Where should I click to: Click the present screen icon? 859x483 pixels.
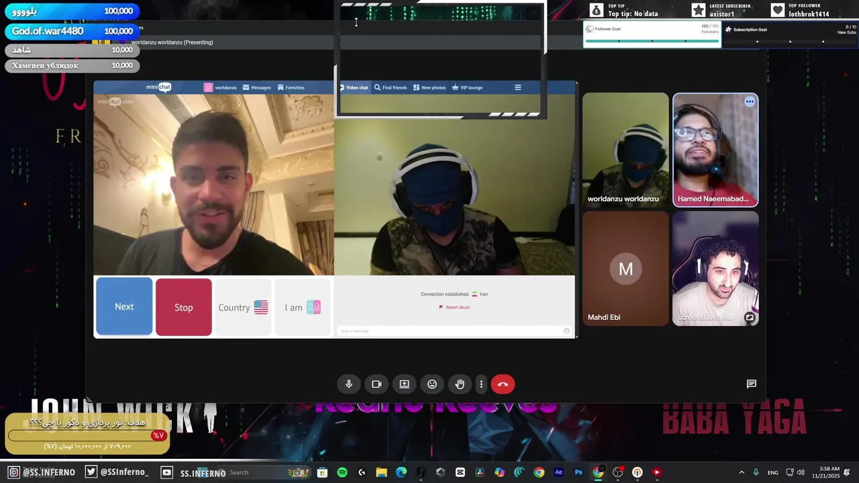[405, 384]
